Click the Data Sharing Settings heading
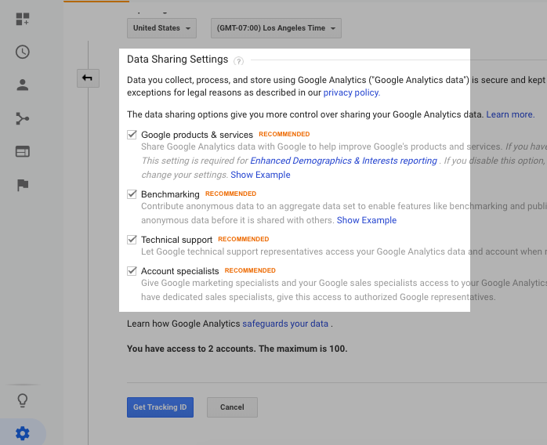Screen dimensions: 547x445 coord(177,60)
